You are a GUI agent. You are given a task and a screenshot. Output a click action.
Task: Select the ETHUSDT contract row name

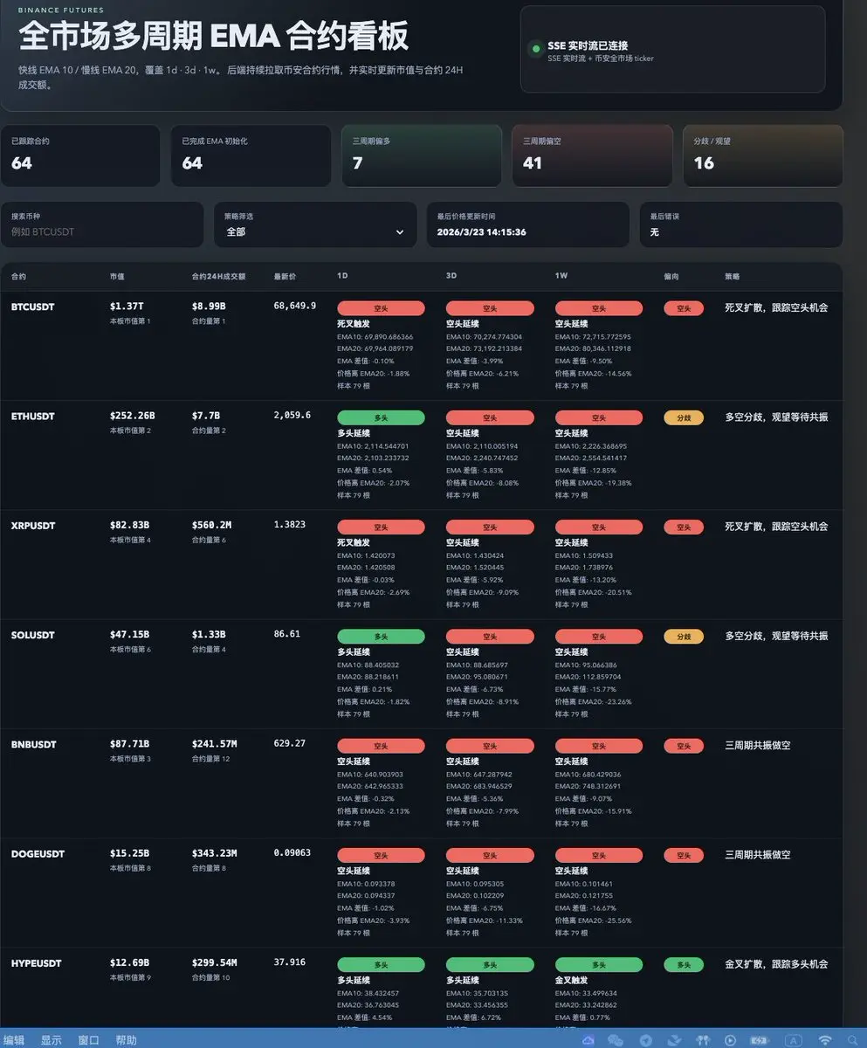point(32,417)
